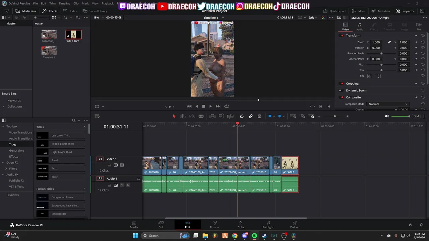Open the Clip menu
Image resolution: width=429 pixels, height=241 pixels.
point(76,3)
